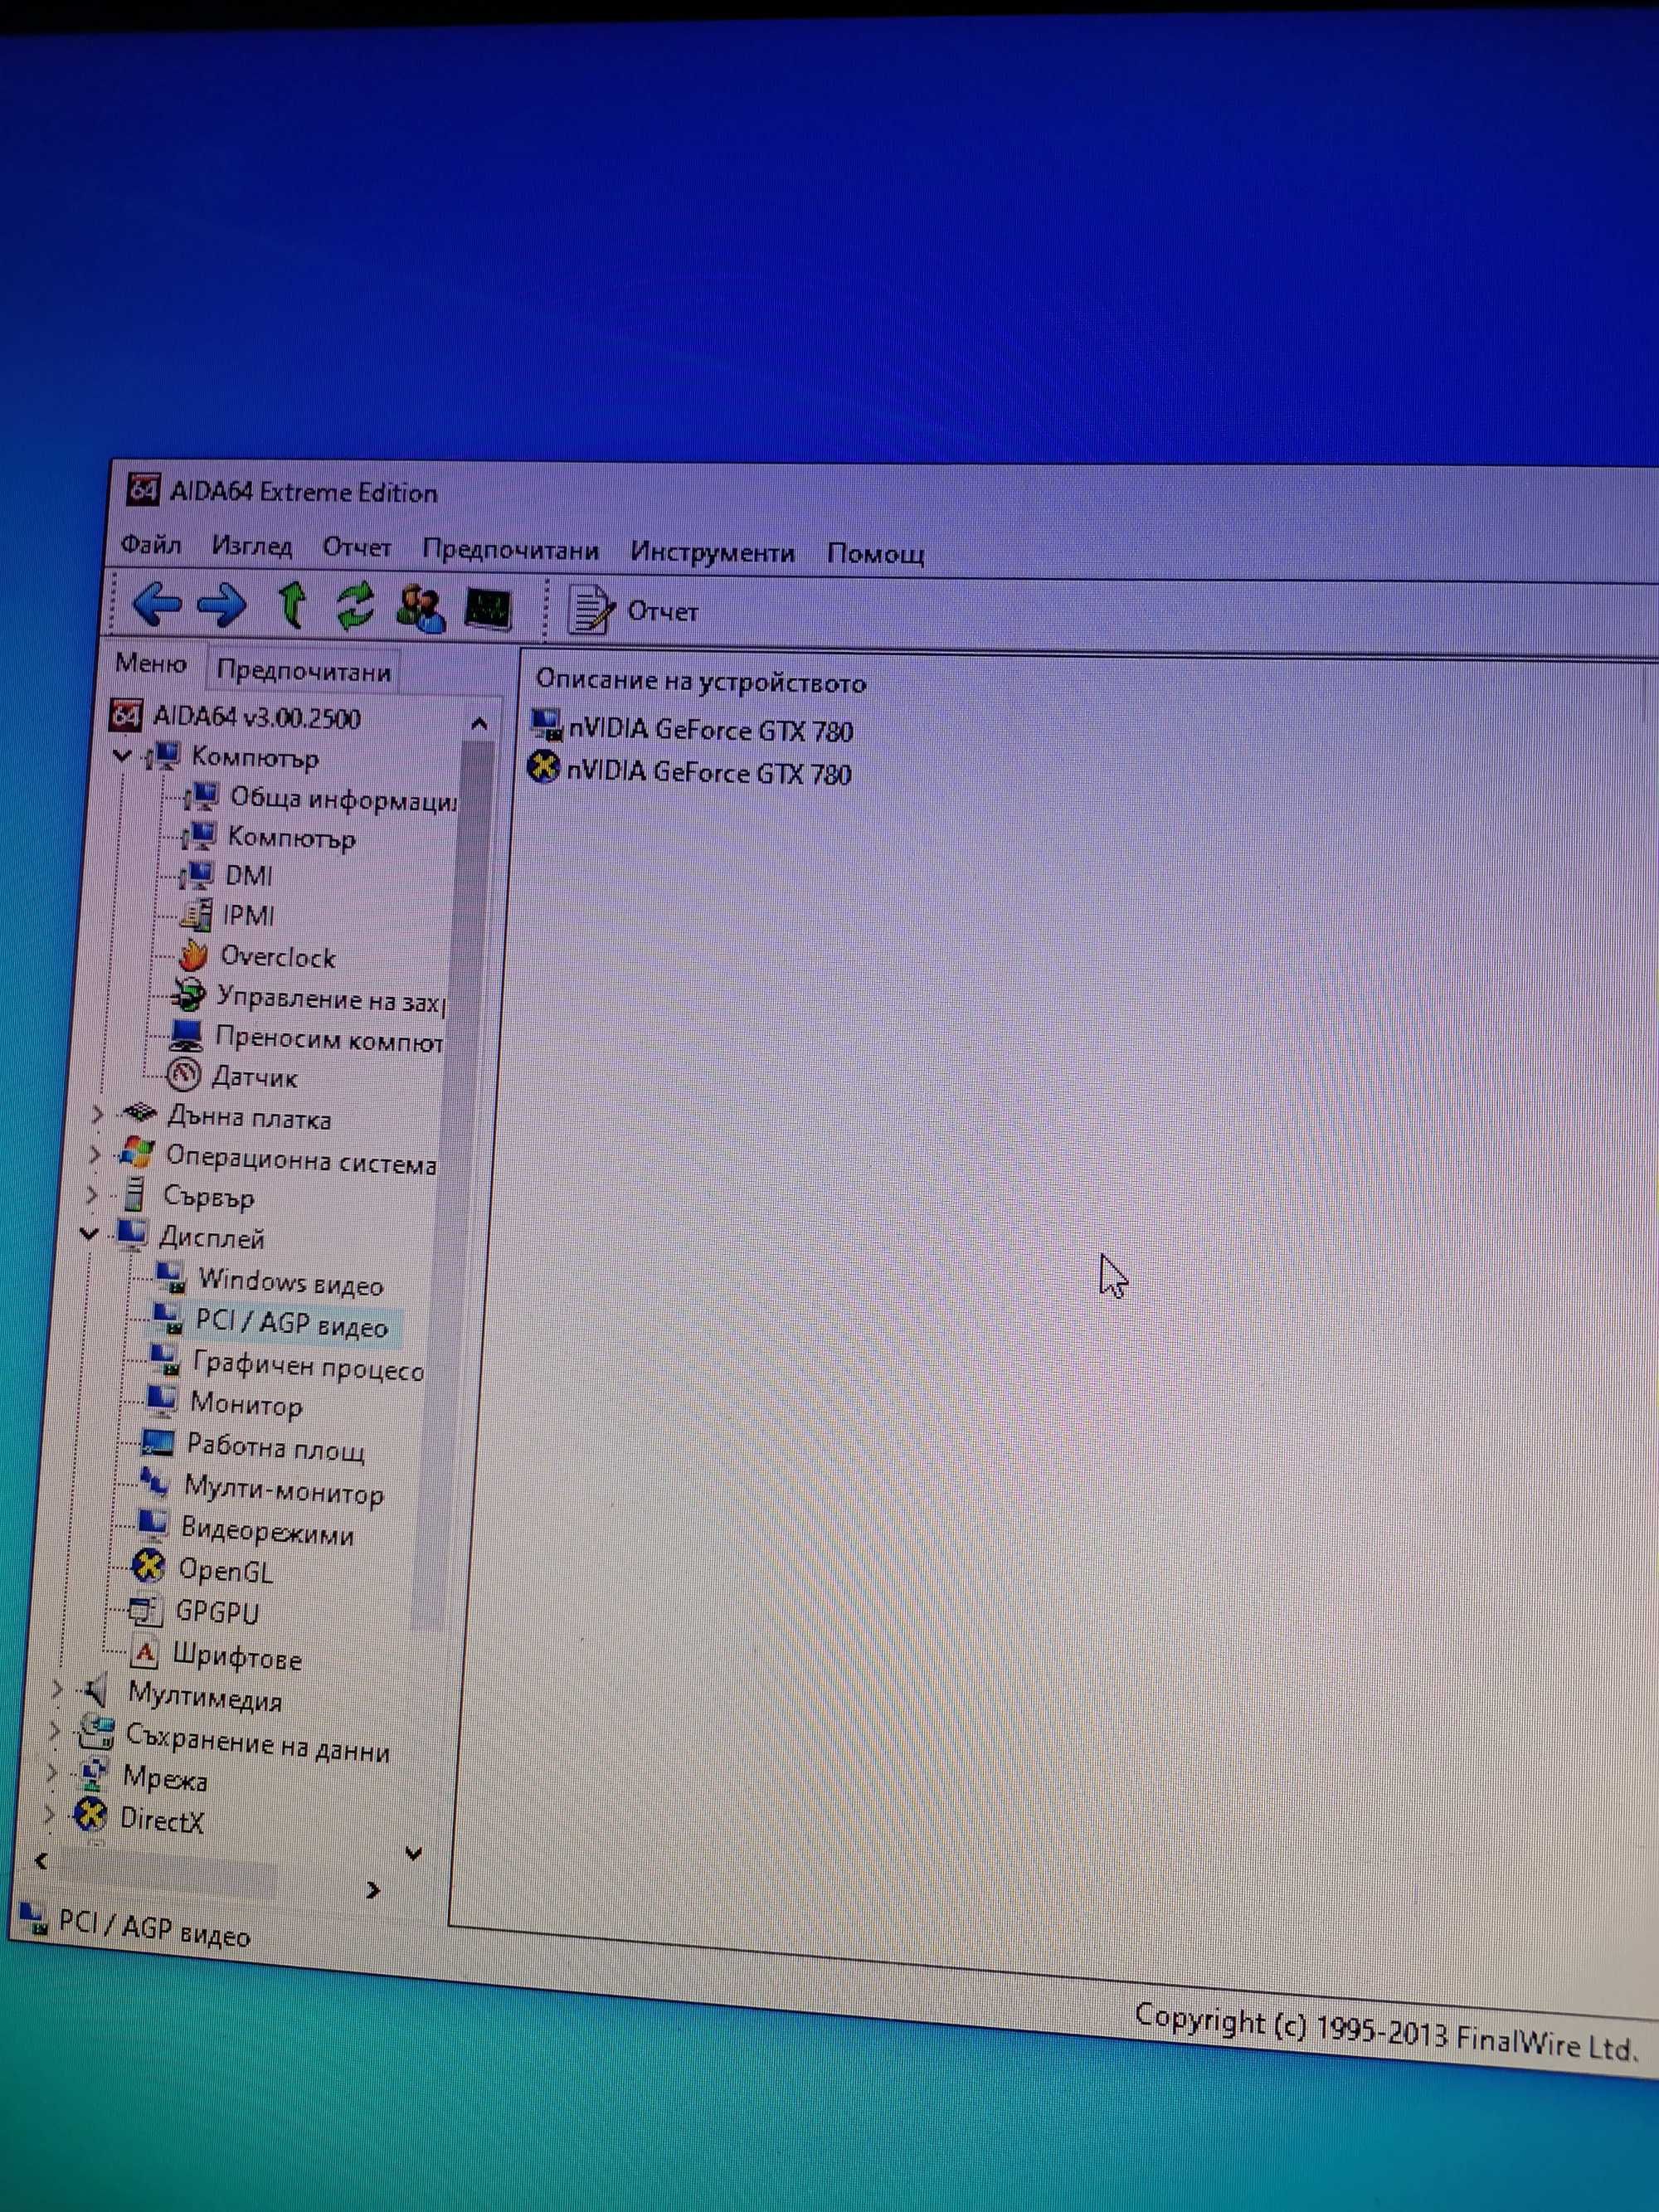Click the tree scrollbar down arrow
The width and height of the screenshot is (1659, 2212).
(x=413, y=1853)
